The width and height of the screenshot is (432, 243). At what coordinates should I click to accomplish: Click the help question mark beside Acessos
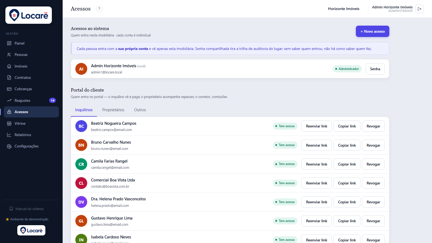[x=99, y=9]
